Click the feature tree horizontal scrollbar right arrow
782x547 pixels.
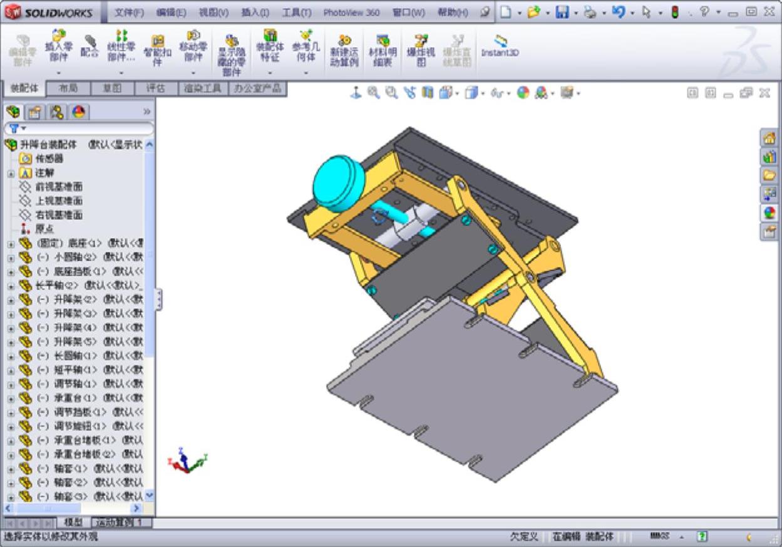pyautogui.click(x=136, y=508)
